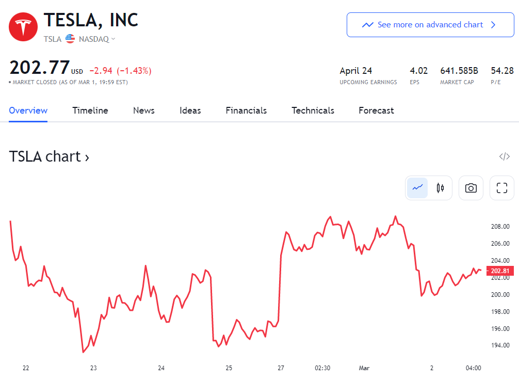Click See more on advanced chart
This screenshot has width=519, height=380.
coord(430,25)
